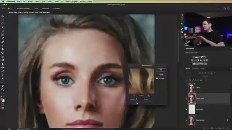Select the Lasso tool
The width and height of the screenshot is (232, 130).
click(x=3, y=23)
